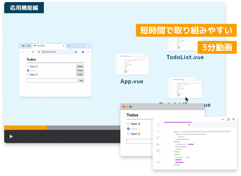241x176 pixels.
Task: Click the green zoom dot of the Todos window
Action: pos(131,107)
